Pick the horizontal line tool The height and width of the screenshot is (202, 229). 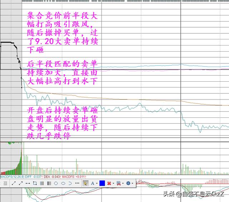28,183
